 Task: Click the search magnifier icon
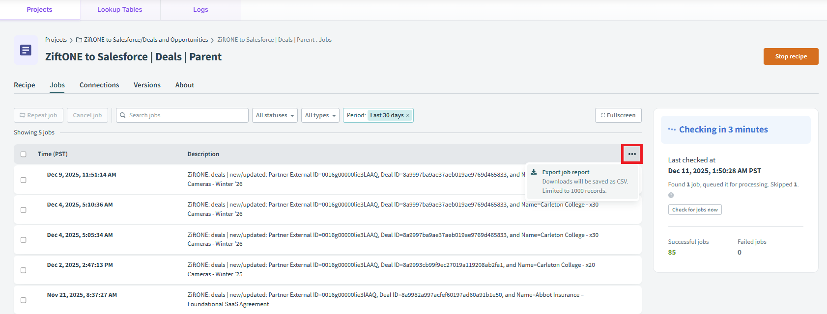tap(123, 115)
